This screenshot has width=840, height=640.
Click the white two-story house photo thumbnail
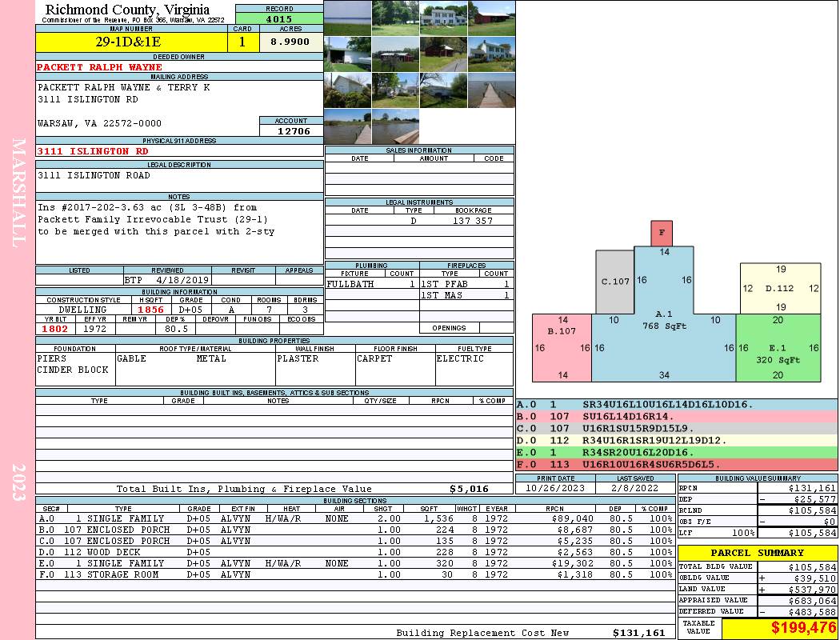click(443, 18)
